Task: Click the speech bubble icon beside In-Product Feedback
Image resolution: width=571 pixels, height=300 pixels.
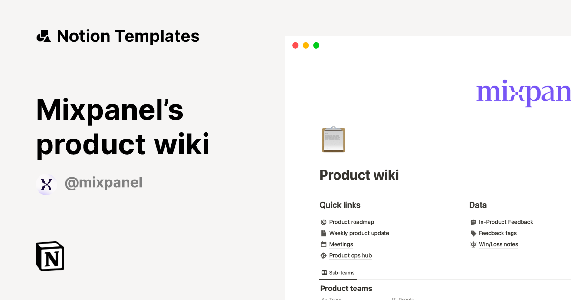Action: [x=473, y=222]
